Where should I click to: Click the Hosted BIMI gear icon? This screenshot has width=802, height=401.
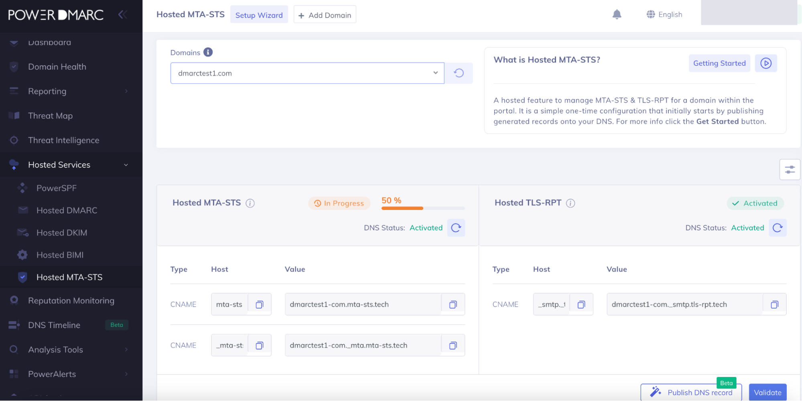pyautogui.click(x=22, y=255)
